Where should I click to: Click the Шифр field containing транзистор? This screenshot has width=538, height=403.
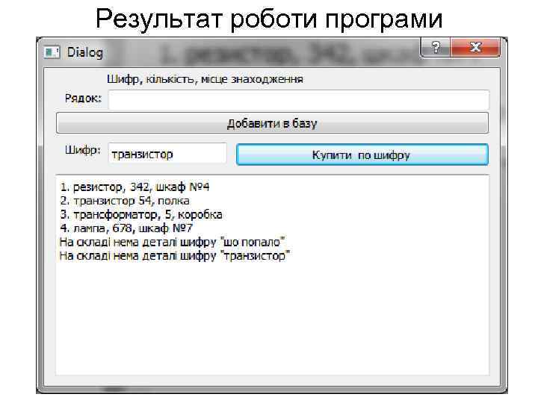pyautogui.click(x=167, y=153)
